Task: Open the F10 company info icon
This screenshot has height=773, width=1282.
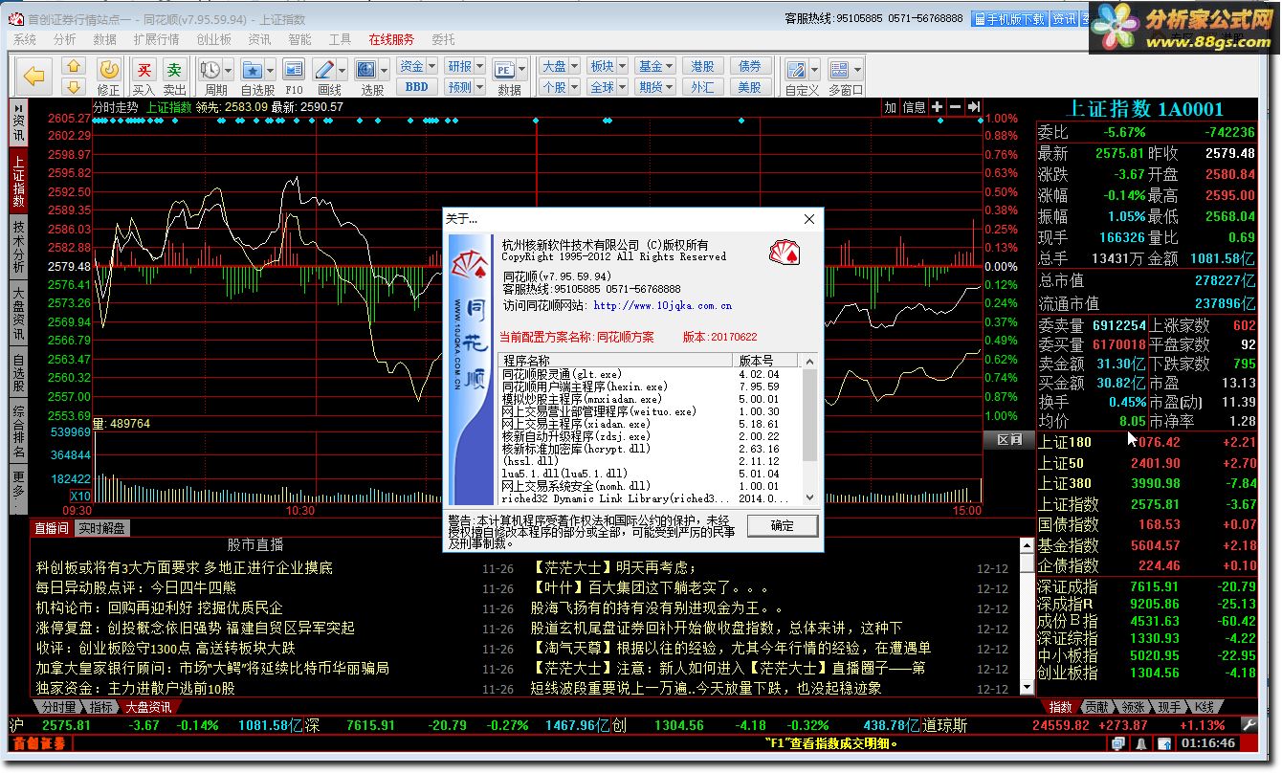Action: pyautogui.click(x=294, y=69)
